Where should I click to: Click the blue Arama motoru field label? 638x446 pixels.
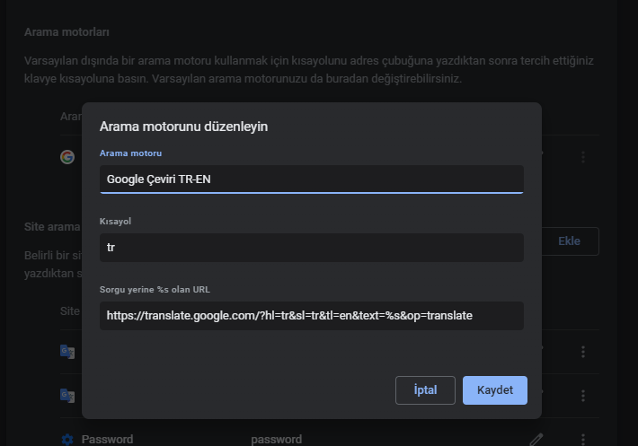click(x=130, y=153)
